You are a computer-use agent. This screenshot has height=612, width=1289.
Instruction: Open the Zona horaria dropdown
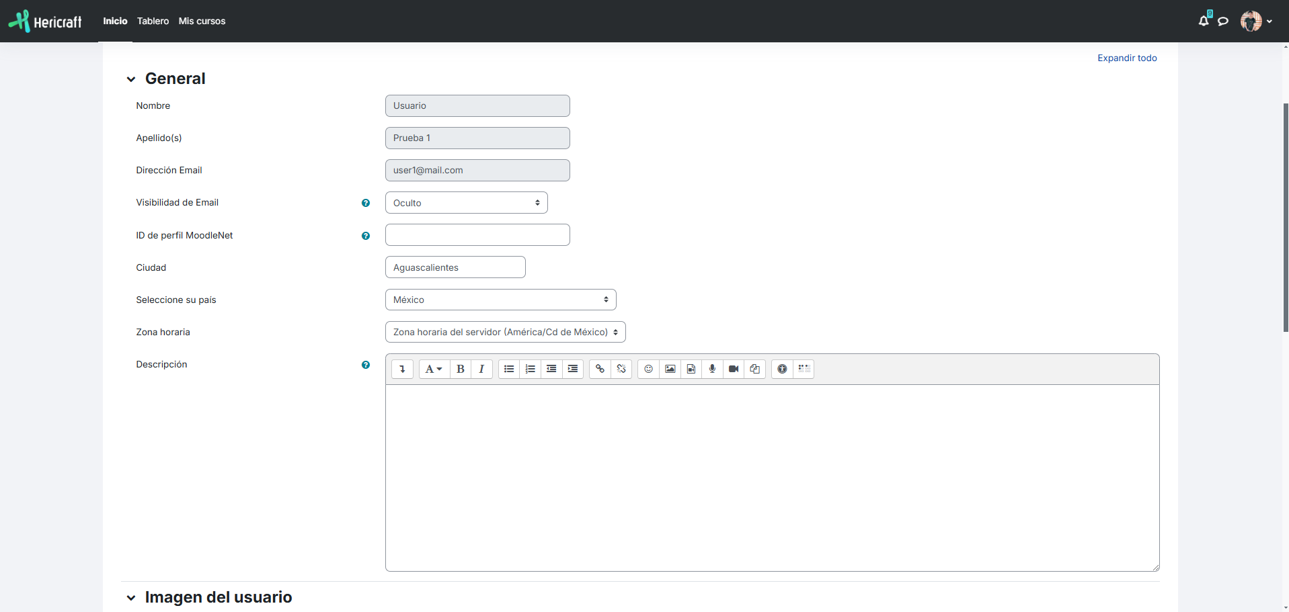point(505,332)
